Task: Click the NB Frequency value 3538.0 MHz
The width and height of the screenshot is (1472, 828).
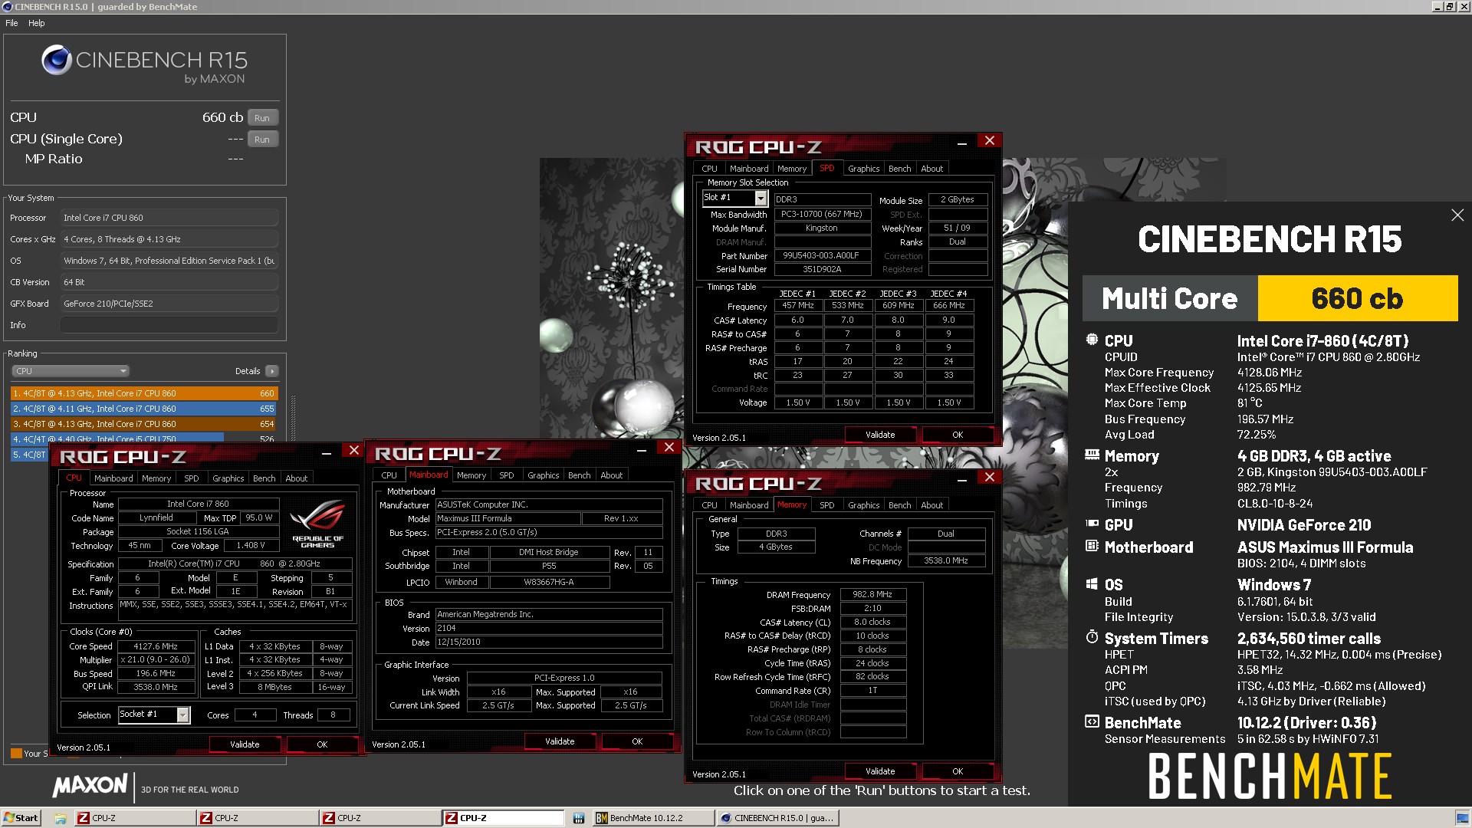Action: click(946, 560)
